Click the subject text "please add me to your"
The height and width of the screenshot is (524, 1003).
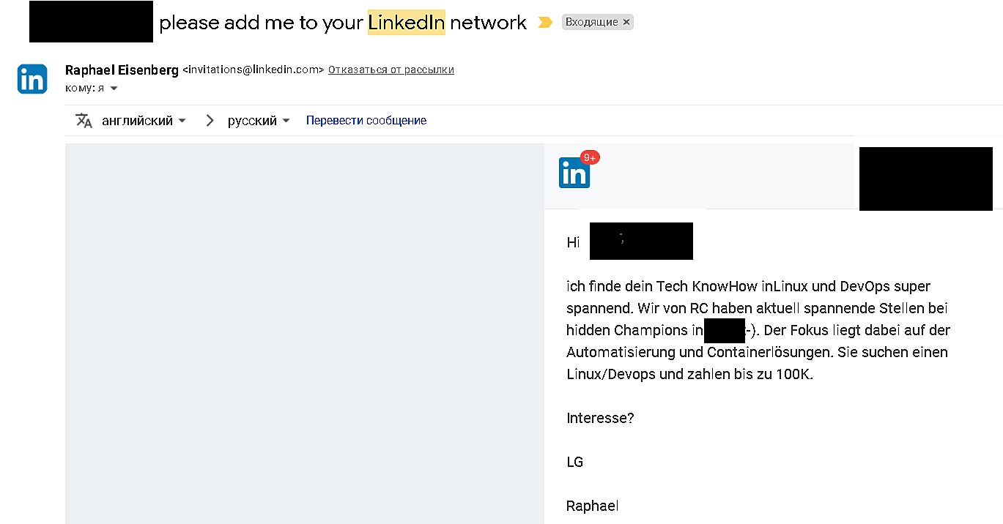261,23
